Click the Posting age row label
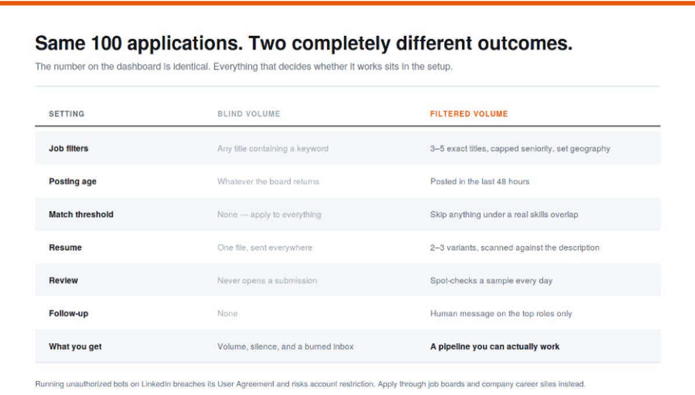Viewport: 695px width, 395px height. pyautogui.click(x=72, y=181)
